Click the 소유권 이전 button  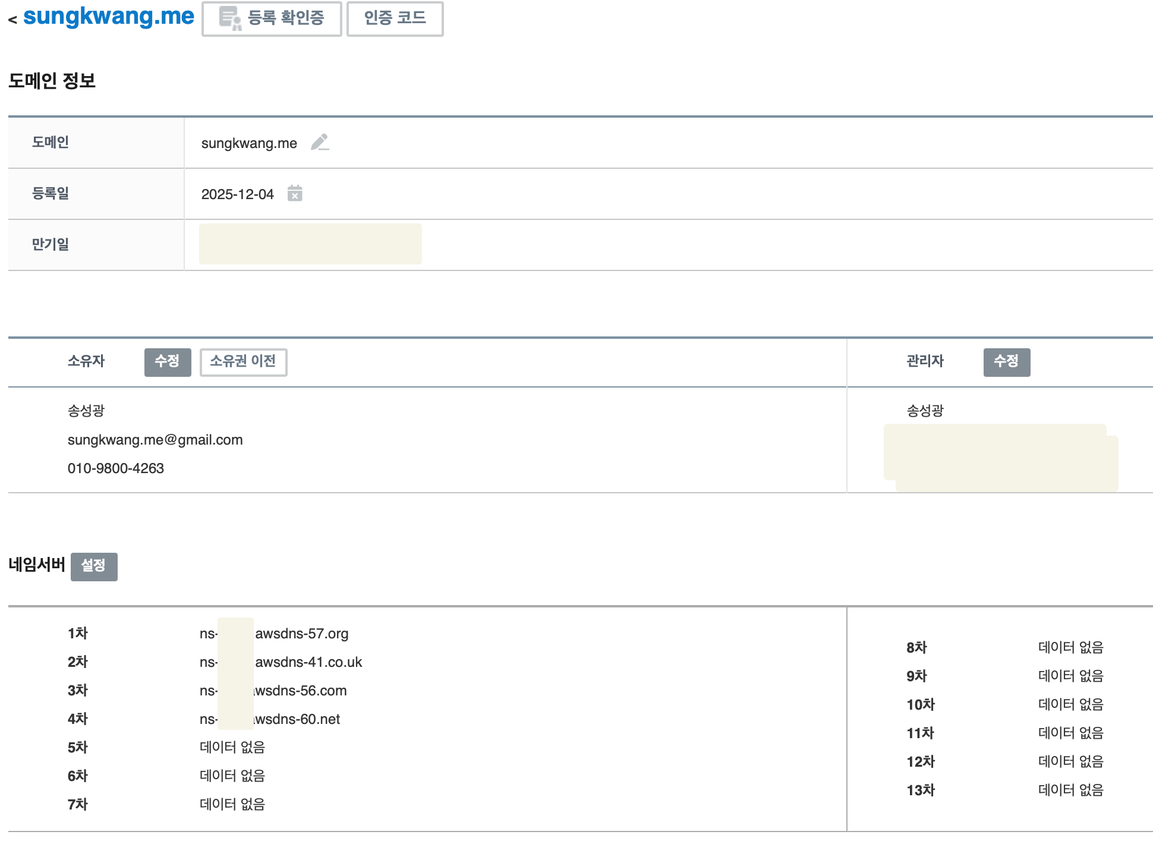click(243, 362)
